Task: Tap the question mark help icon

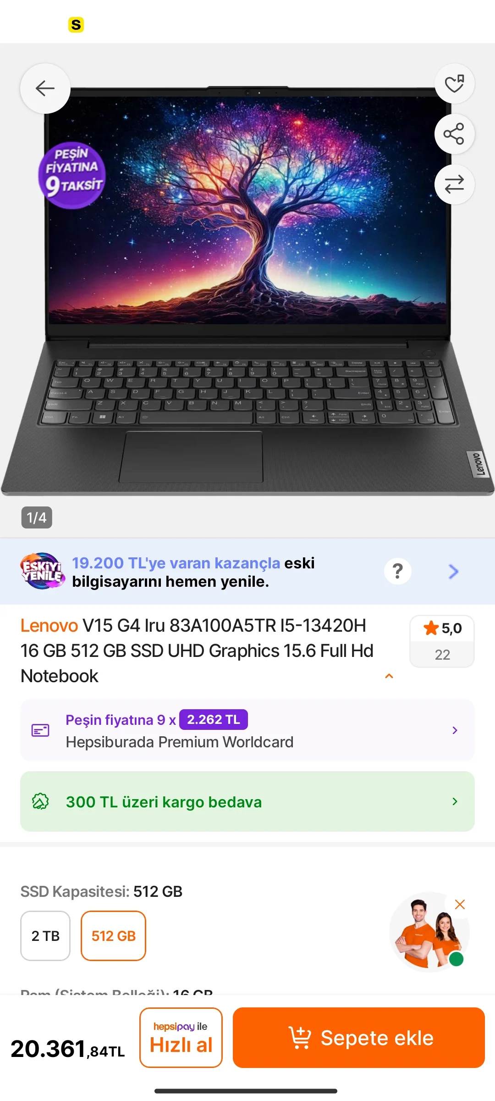Action: pos(397,571)
